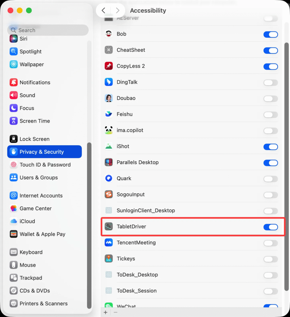The height and width of the screenshot is (317, 290).
Task: Click the app list vertical scrollbar
Action: pos(287,167)
